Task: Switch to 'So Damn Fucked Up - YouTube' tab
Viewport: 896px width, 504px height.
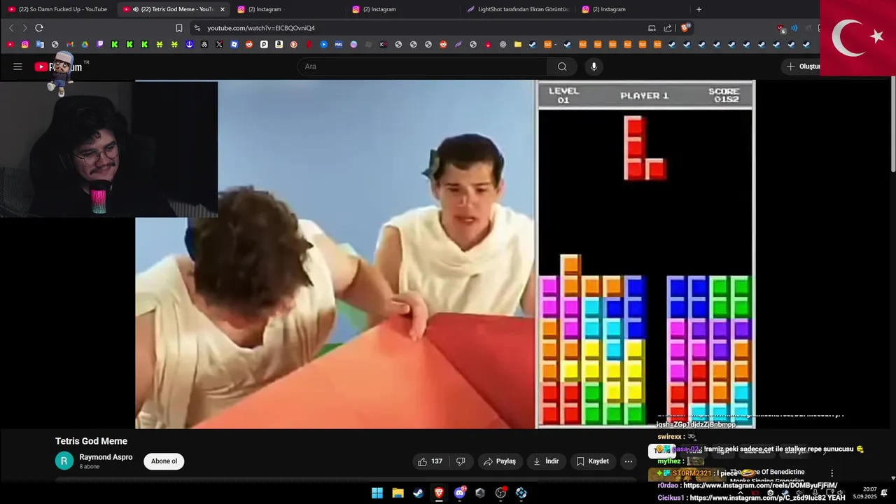Action: click(x=59, y=9)
